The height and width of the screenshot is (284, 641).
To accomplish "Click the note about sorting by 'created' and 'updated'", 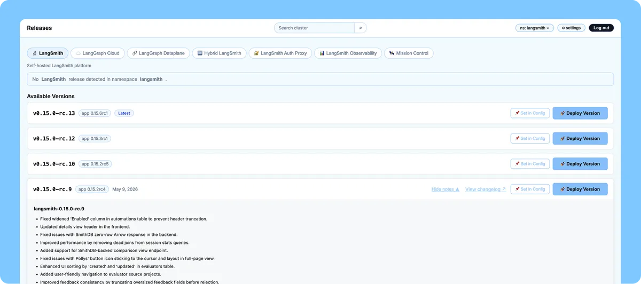I will (x=107, y=266).
